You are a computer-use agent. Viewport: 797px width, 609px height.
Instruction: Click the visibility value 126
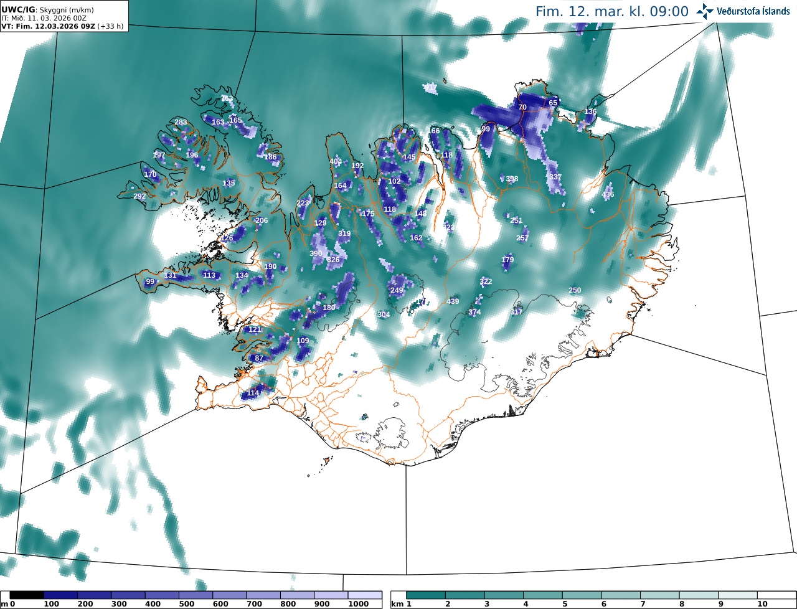227,238
